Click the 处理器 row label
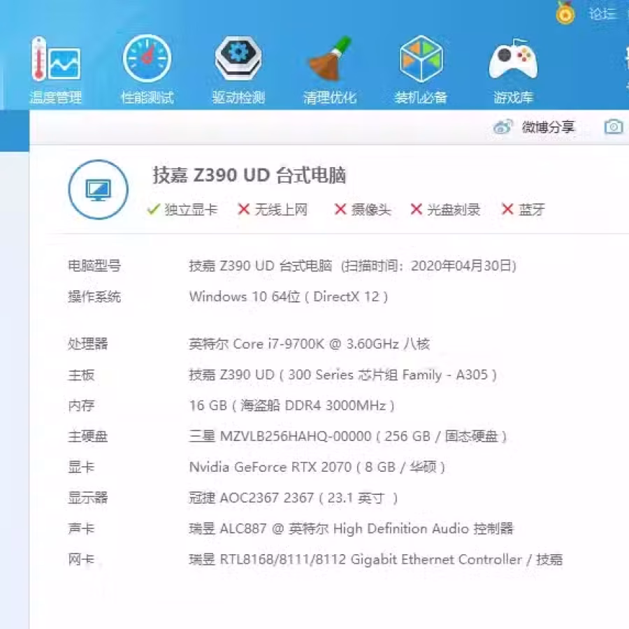629x629 pixels. (x=88, y=344)
